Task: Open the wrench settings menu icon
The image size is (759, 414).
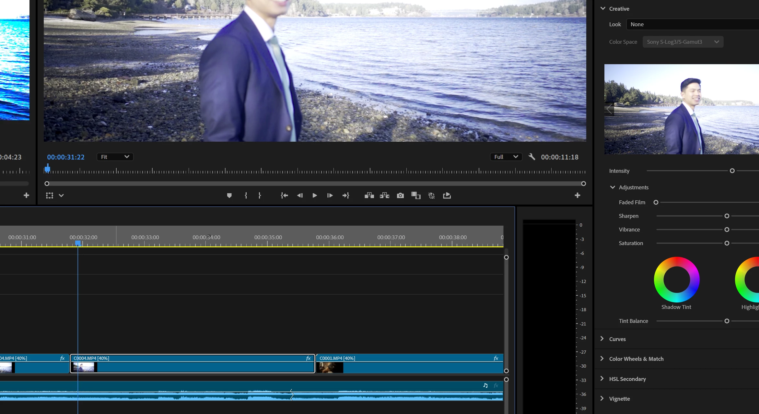Action: [x=532, y=157]
